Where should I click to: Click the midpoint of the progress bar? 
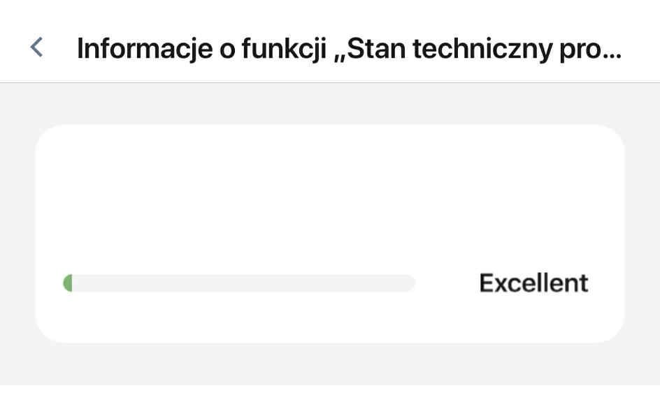pos(239,283)
